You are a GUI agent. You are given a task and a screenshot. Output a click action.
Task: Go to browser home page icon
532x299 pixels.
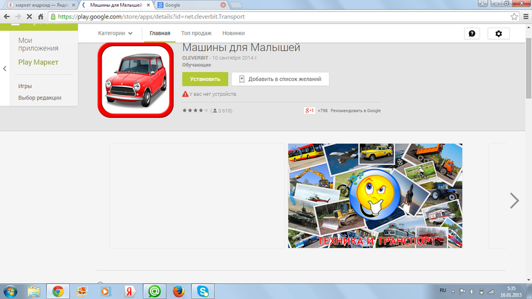coord(41,16)
